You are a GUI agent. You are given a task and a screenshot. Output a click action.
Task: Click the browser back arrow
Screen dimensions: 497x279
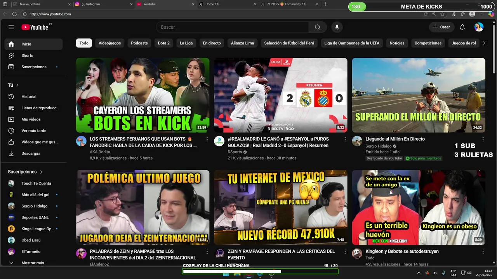5,14
